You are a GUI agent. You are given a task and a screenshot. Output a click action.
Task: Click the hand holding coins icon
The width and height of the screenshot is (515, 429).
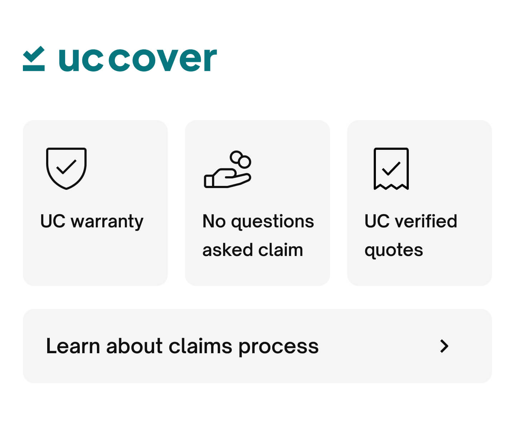228,169
